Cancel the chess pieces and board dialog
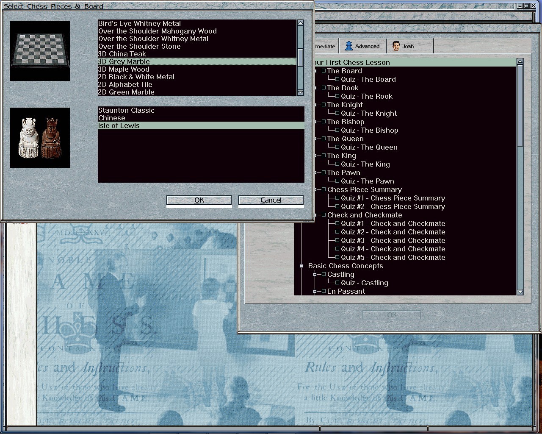The image size is (542, 434). click(x=271, y=200)
